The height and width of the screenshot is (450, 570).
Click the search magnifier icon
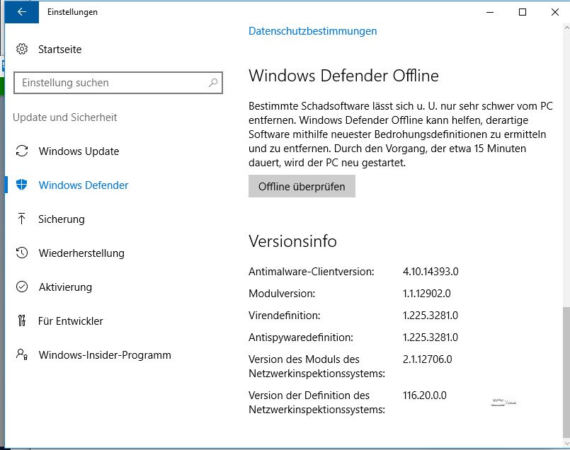(x=212, y=83)
